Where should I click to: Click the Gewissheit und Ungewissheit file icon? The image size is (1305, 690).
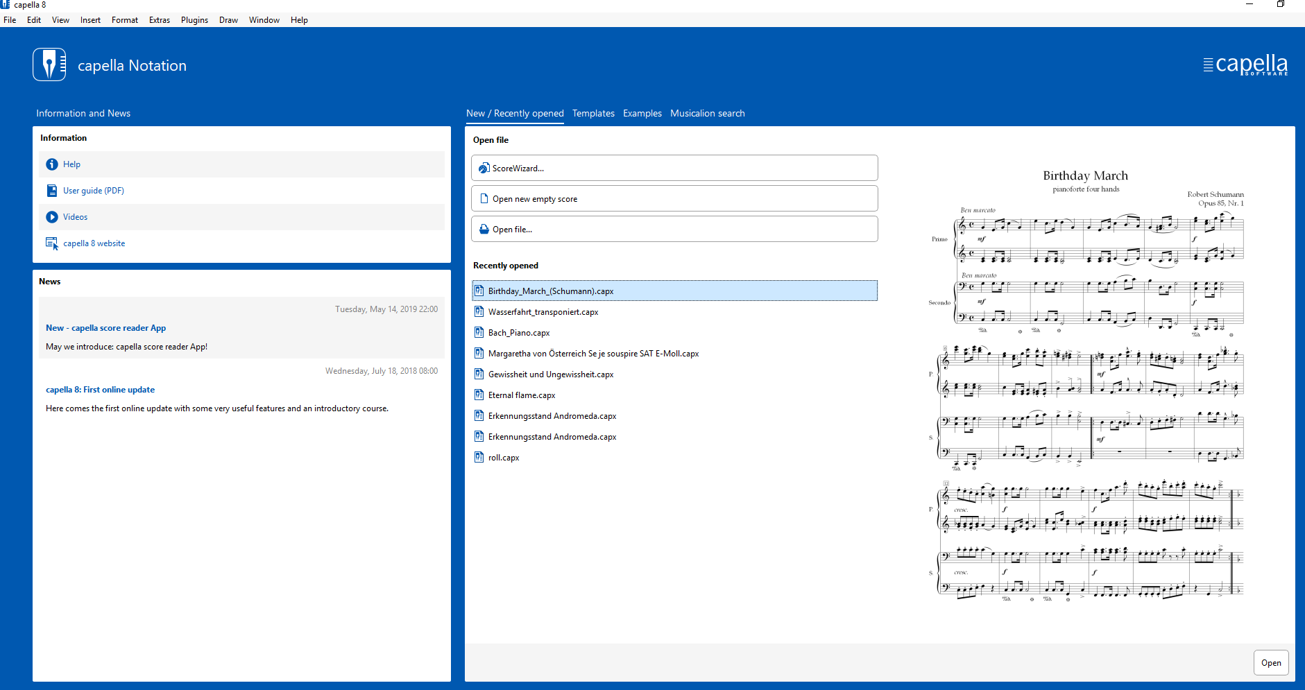479,374
